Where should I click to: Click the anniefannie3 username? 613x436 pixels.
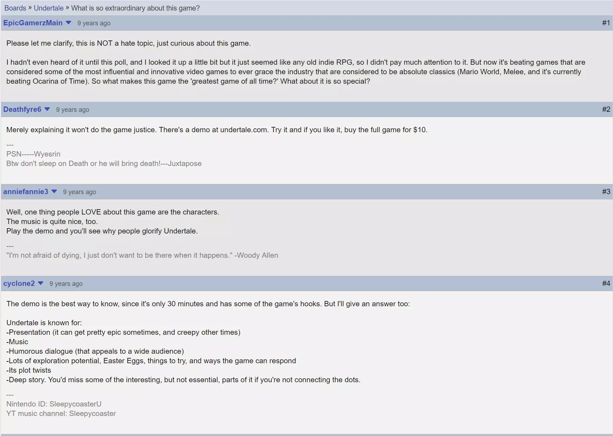coord(26,192)
